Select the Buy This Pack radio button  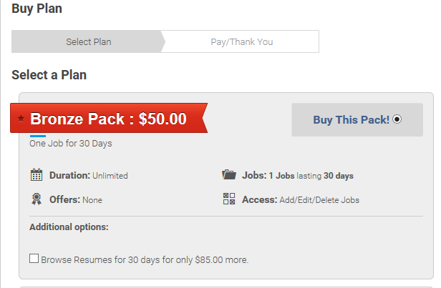pos(397,119)
